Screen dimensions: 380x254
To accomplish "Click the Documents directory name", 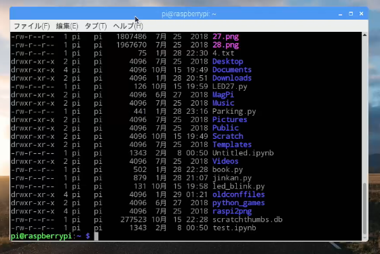I will pyautogui.click(x=232, y=70).
